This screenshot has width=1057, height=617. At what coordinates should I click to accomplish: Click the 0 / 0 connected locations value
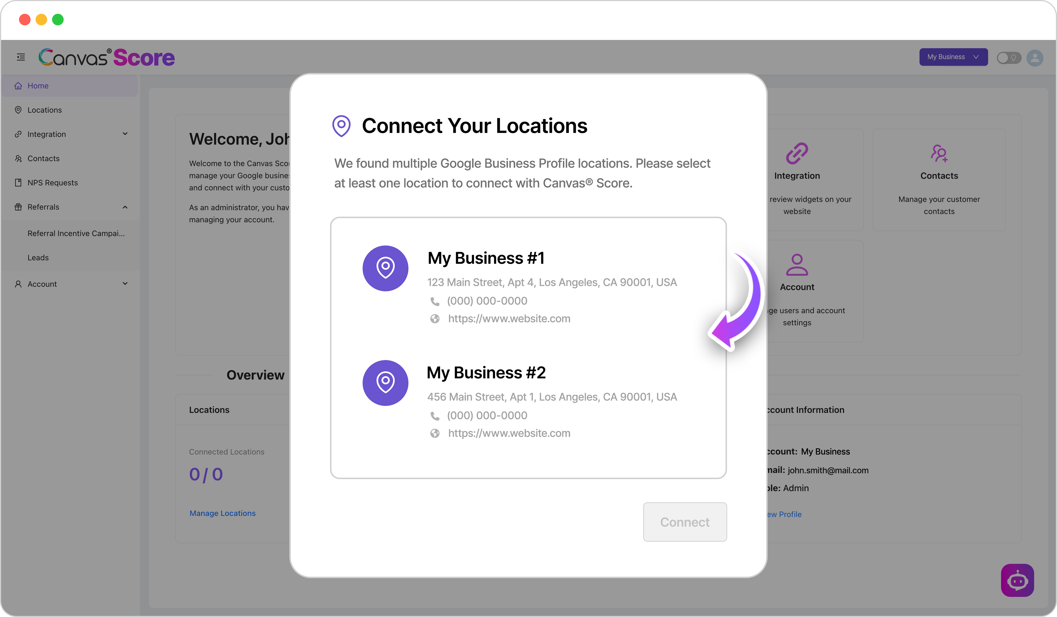[206, 475]
